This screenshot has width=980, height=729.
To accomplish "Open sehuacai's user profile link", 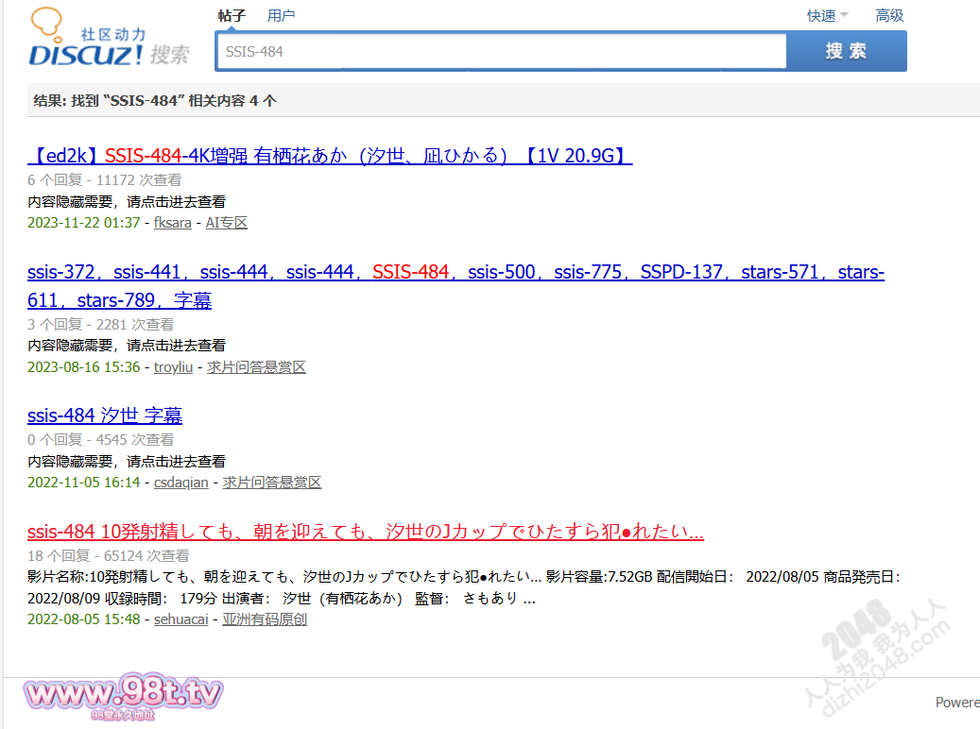I will click(182, 619).
